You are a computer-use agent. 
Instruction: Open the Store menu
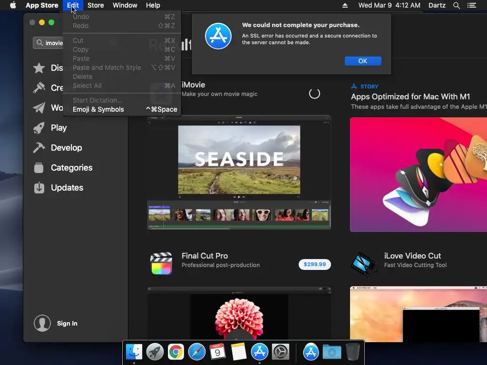coord(96,5)
